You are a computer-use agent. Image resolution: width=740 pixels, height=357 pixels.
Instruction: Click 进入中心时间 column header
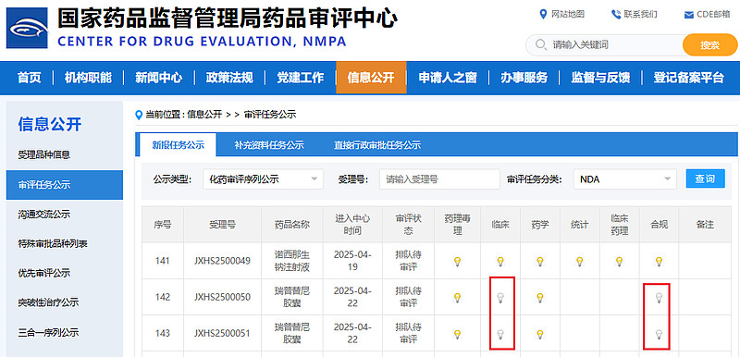pos(353,225)
